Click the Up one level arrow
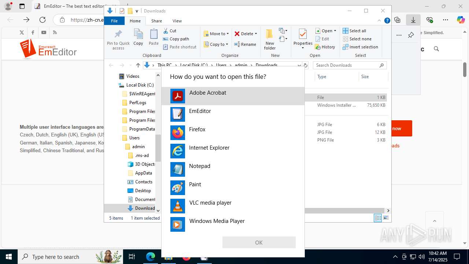The image size is (469, 264). pyautogui.click(x=138, y=65)
